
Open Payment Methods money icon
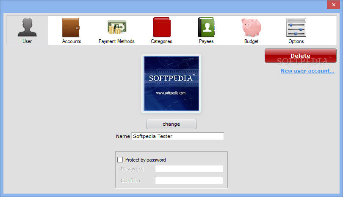point(117,27)
